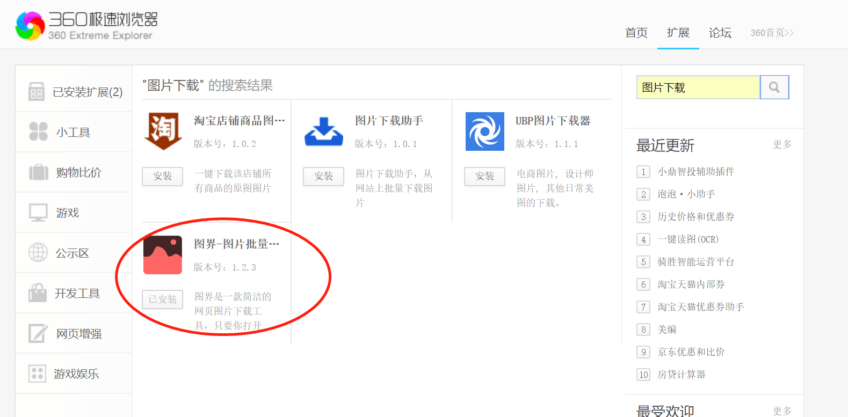Click version text 版本号: 1.1.1

tap(547, 144)
